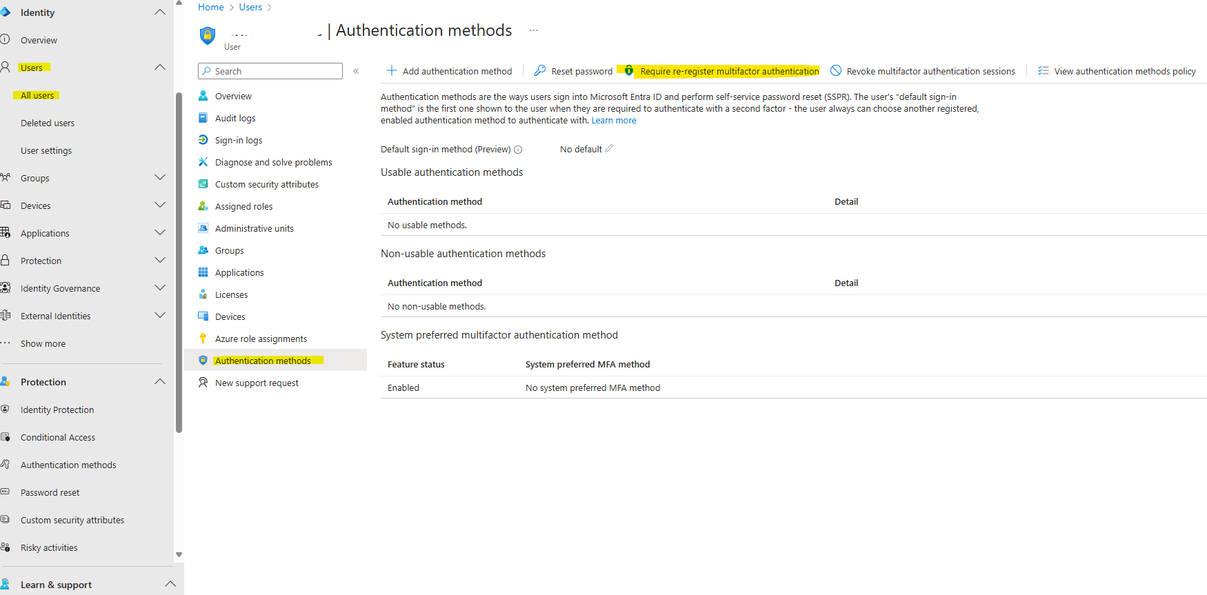Collapse the Users section chevron

(x=160, y=68)
